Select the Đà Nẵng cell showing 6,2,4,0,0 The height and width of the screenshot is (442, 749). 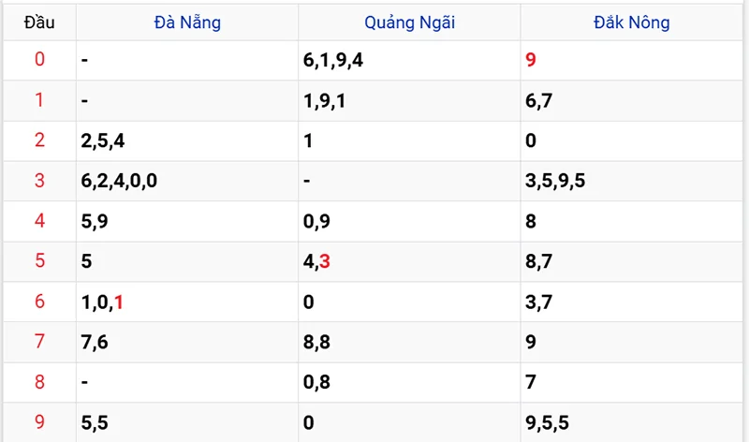(x=119, y=181)
